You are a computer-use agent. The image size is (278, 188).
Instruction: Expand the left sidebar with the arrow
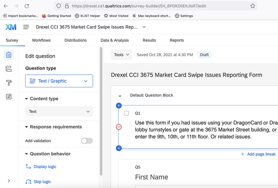tap(9, 181)
